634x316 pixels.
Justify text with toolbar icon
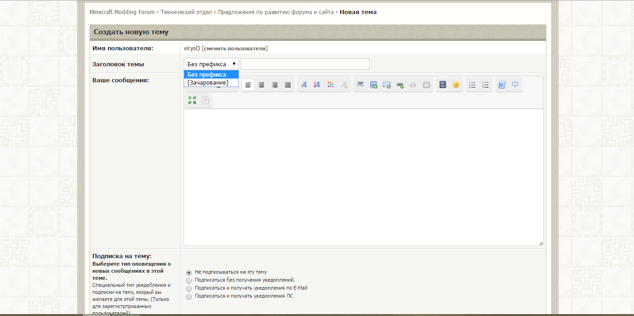[x=288, y=85]
